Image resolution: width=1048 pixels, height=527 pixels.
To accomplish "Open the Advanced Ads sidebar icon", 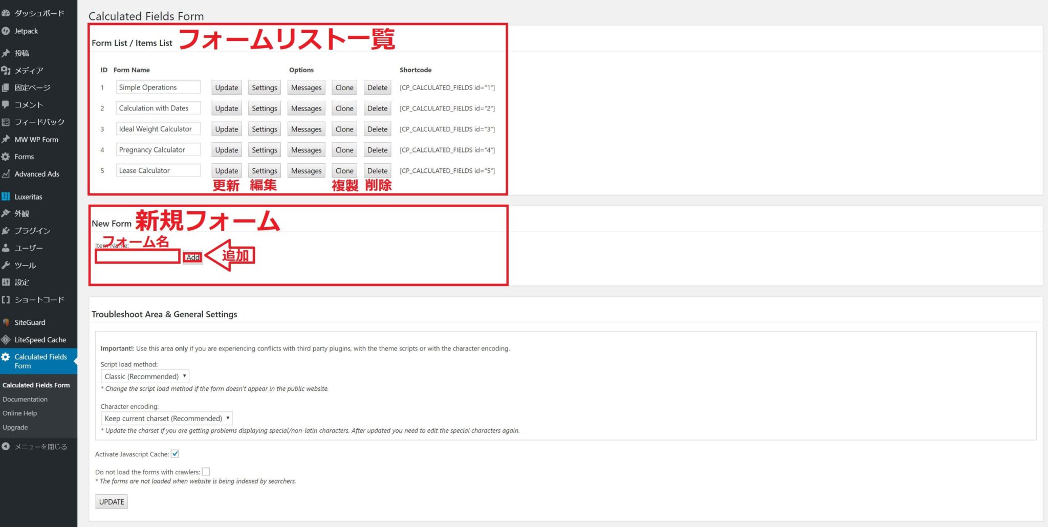I will 6,174.
